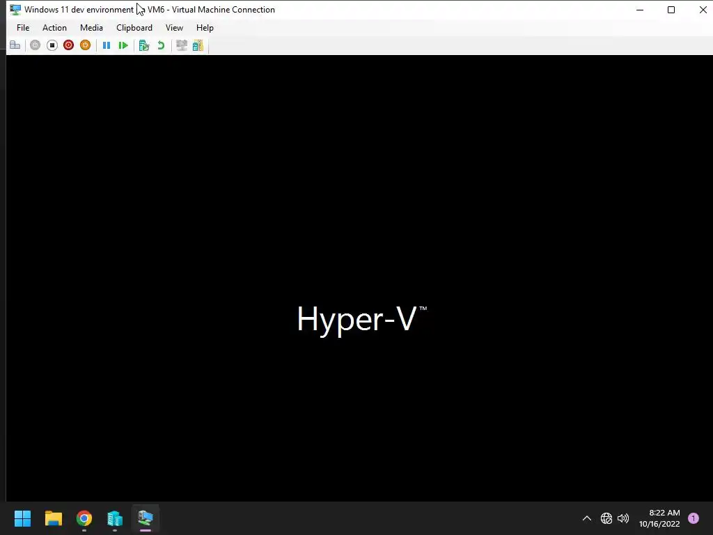Open the notification badge in the tray
The height and width of the screenshot is (535, 713).
(x=694, y=518)
